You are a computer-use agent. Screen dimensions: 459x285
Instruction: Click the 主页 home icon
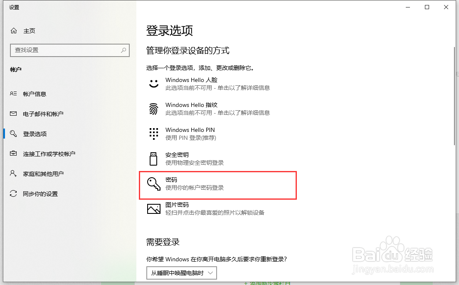click(14, 31)
